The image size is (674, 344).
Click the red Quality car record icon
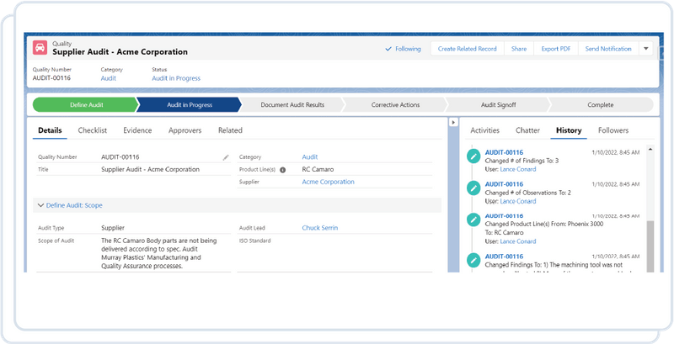point(40,48)
